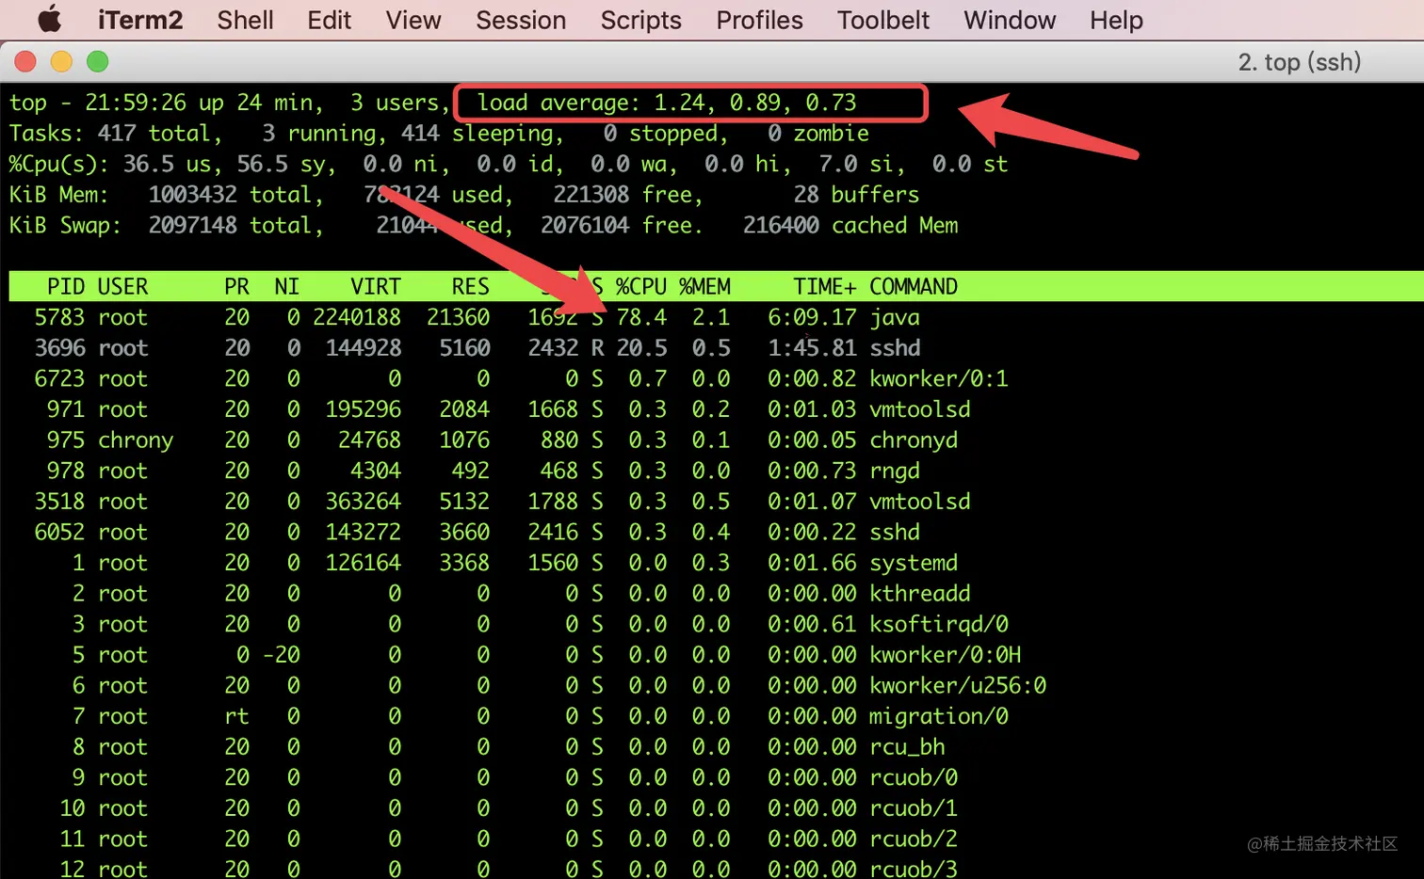Click the '0 zombie' tasks text
The height and width of the screenshot is (879, 1424).
(x=818, y=134)
